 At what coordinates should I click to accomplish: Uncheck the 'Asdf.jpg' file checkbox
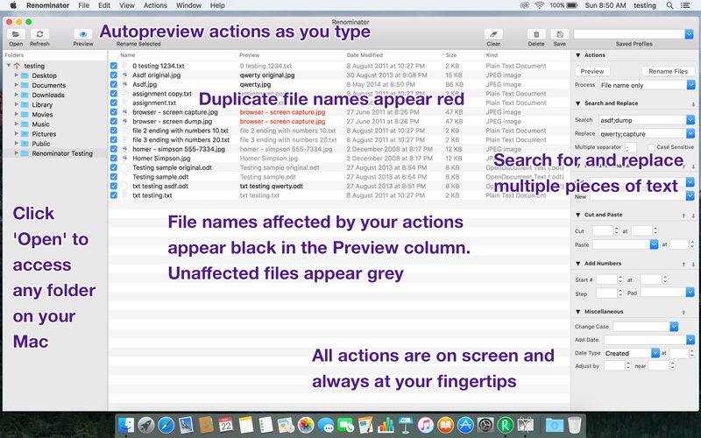(114, 84)
